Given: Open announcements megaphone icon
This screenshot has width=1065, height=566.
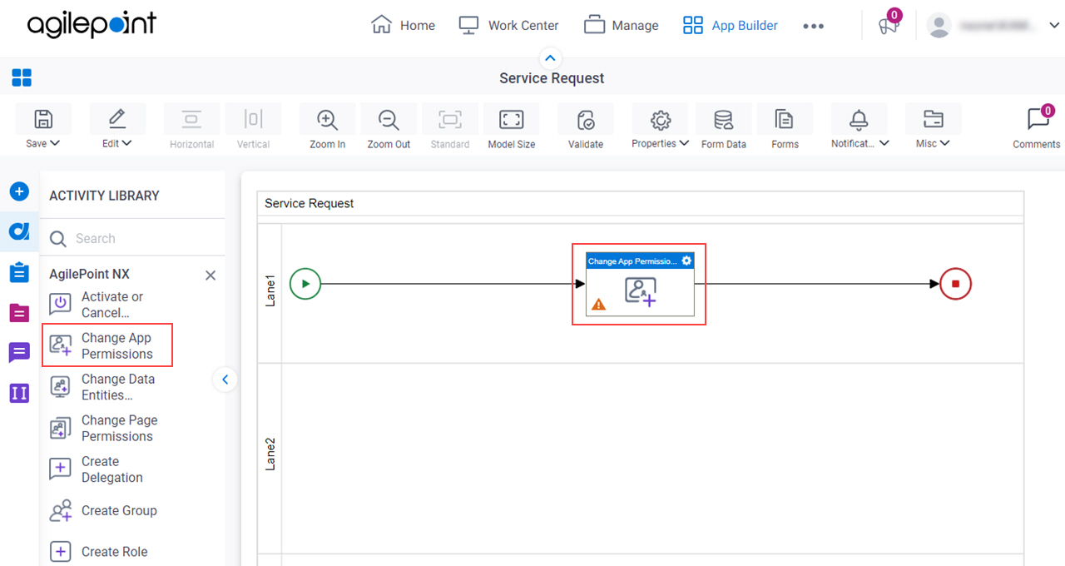Looking at the screenshot, I should [888, 25].
